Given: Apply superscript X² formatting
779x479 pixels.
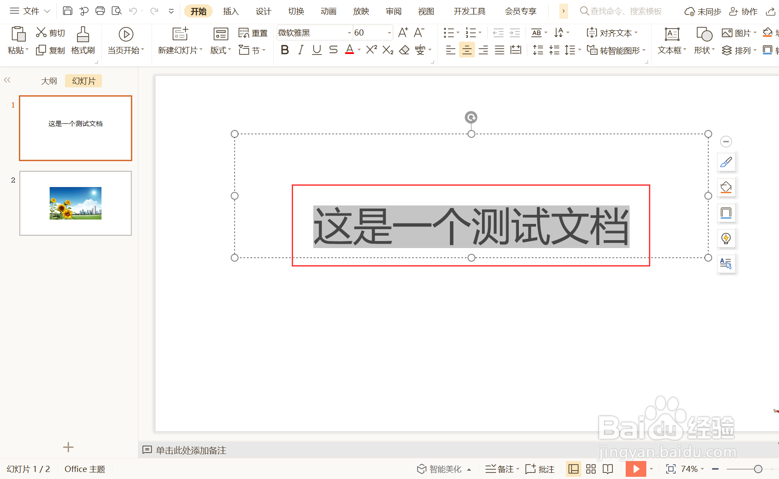Looking at the screenshot, I should click(371, 50).
